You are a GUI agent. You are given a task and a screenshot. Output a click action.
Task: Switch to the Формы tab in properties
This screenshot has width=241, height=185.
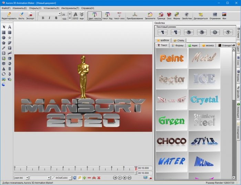pos(179,45)
